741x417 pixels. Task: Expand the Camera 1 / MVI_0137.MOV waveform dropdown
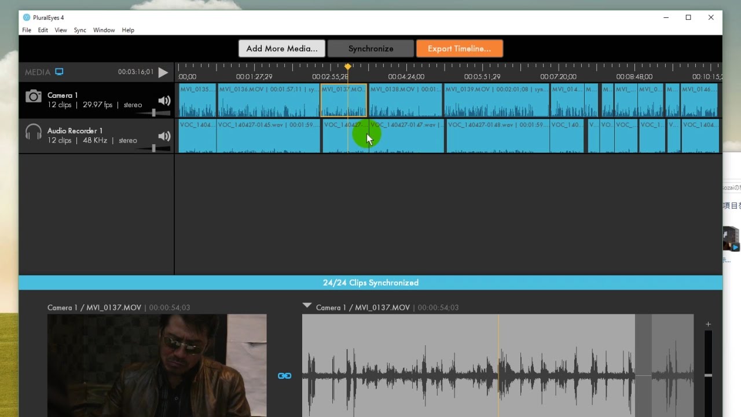coord(307,306)
